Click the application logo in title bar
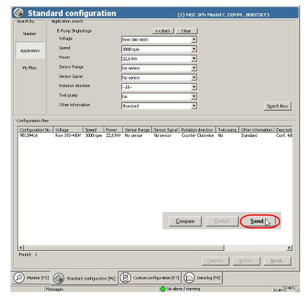Screen dimensions: 307x299 tap(19, 13)
